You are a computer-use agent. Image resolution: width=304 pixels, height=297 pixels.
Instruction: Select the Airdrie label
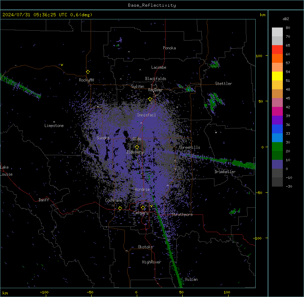(142, 189)
